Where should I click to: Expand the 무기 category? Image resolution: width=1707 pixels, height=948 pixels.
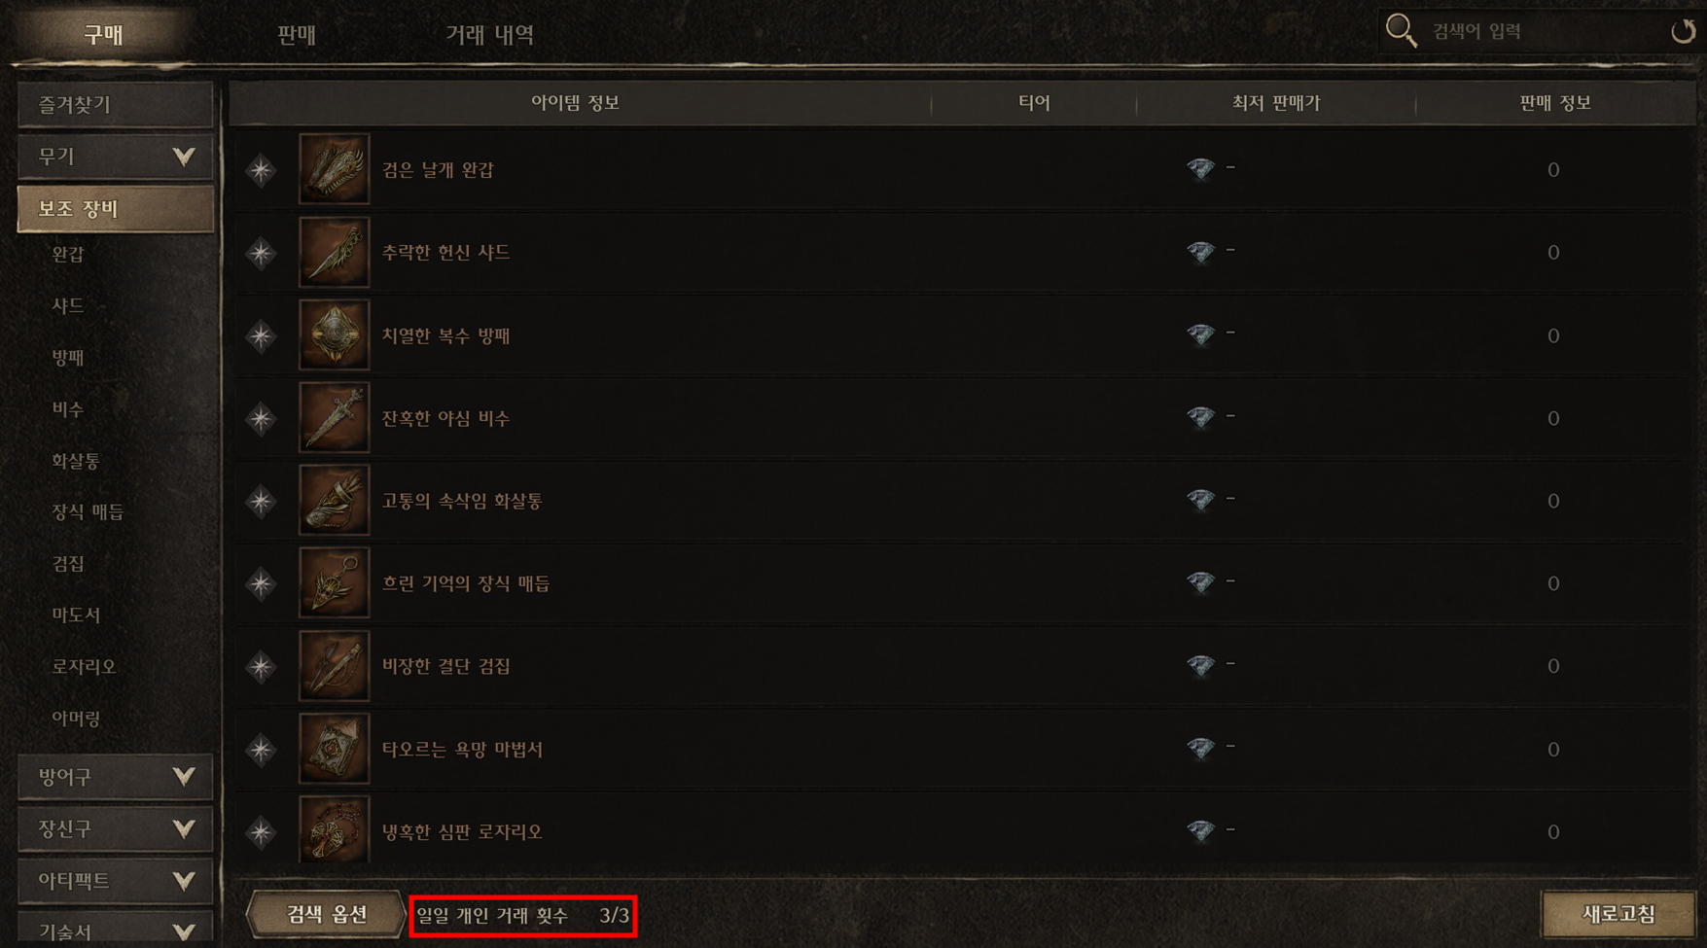116,157
